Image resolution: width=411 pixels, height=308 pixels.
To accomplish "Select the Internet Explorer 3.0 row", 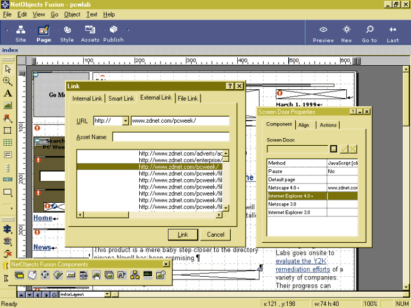I will coord(312,212).
